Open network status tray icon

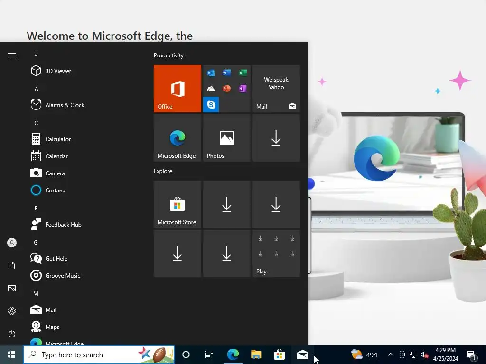tap(413, 355)
